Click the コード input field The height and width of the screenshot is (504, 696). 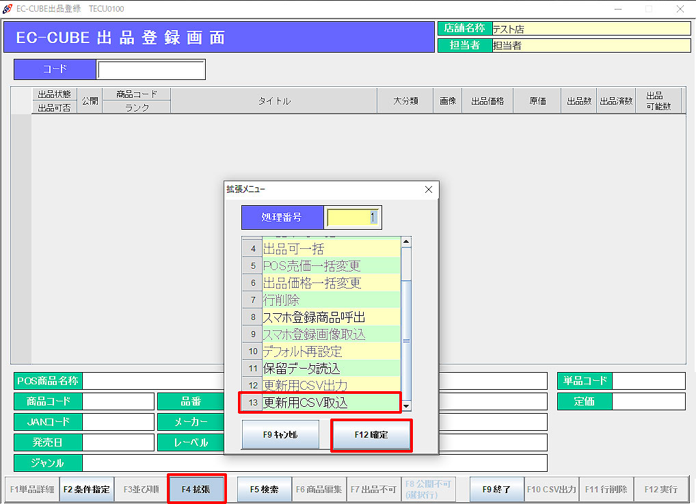coord(151,70)
